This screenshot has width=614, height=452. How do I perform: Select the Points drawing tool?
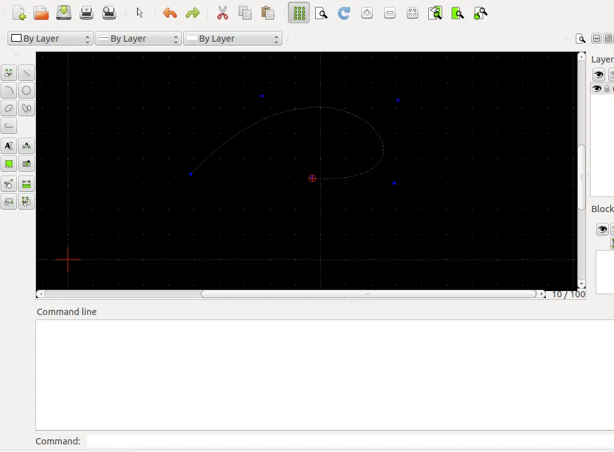(8, 73)
